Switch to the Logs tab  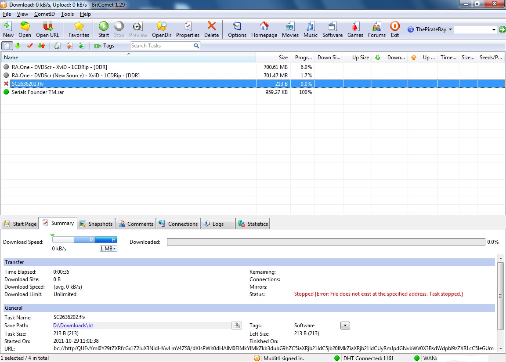pyautogui.click(x=218, y=224)
